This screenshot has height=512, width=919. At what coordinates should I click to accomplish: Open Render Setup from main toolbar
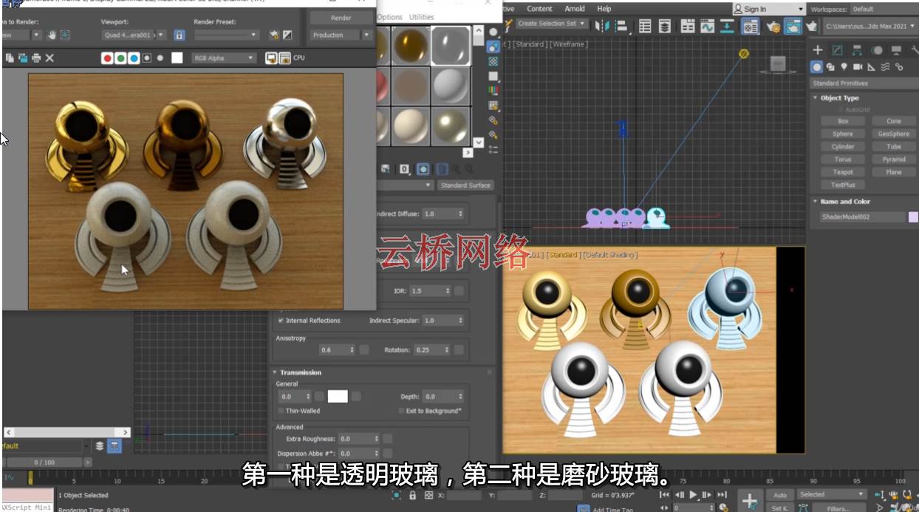(773, 26)
